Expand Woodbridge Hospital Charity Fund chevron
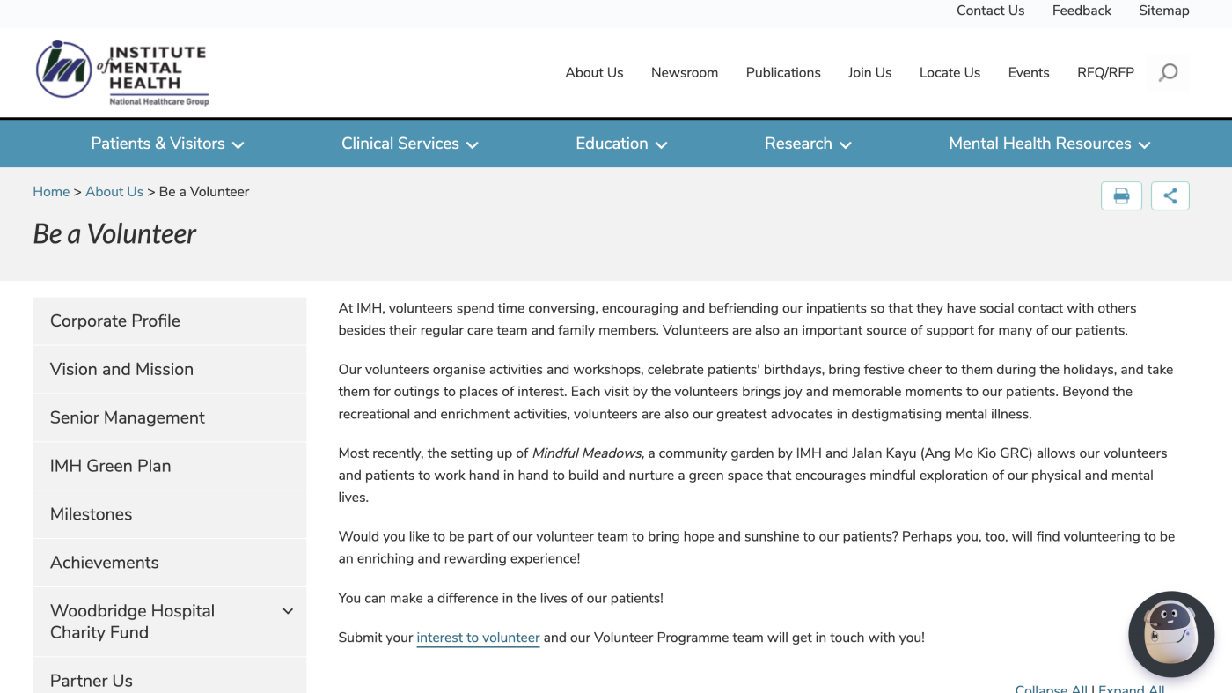Viewport: 1232px width, 693px height. click(288, 611)
